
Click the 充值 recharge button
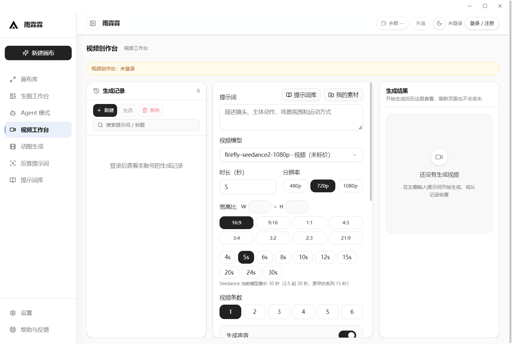(x=420, y=23)
